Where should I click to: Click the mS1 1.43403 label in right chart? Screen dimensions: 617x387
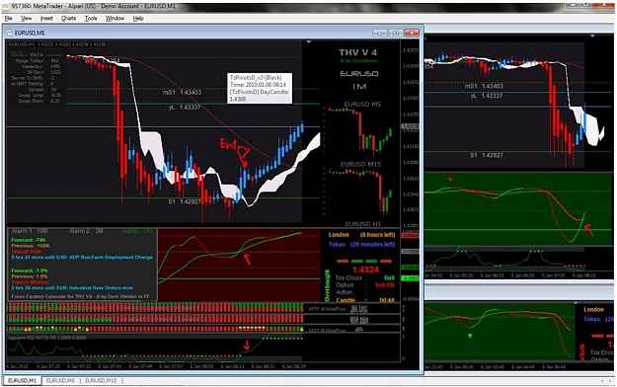pos(484,86)
